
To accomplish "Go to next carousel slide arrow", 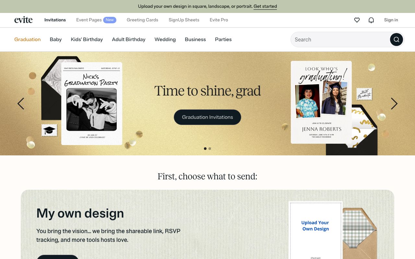I will (x=394, y=104).
